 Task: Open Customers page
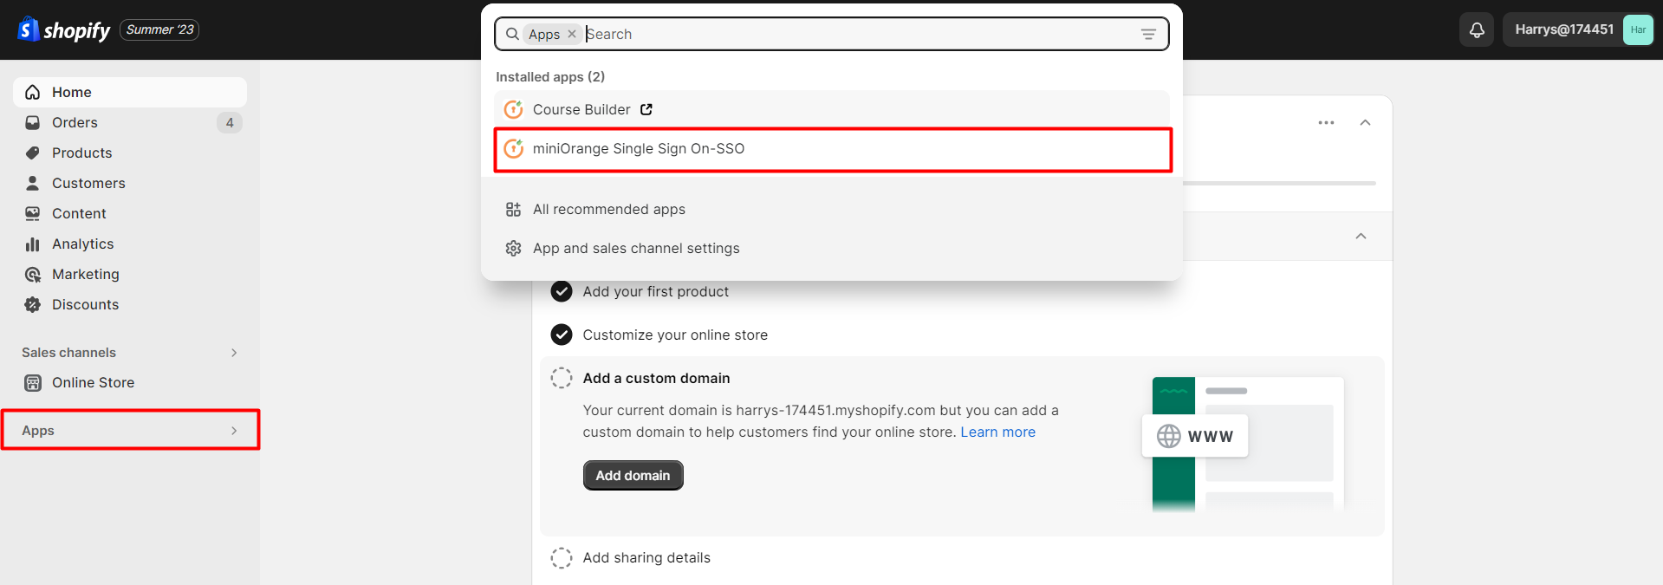coord(130,183)
